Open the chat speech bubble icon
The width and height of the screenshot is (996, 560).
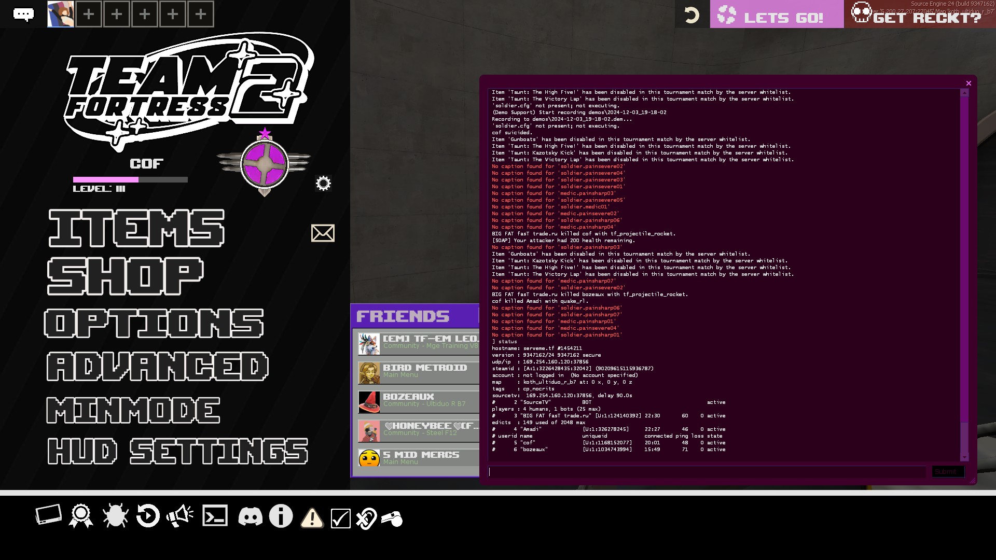click(23, 15)
